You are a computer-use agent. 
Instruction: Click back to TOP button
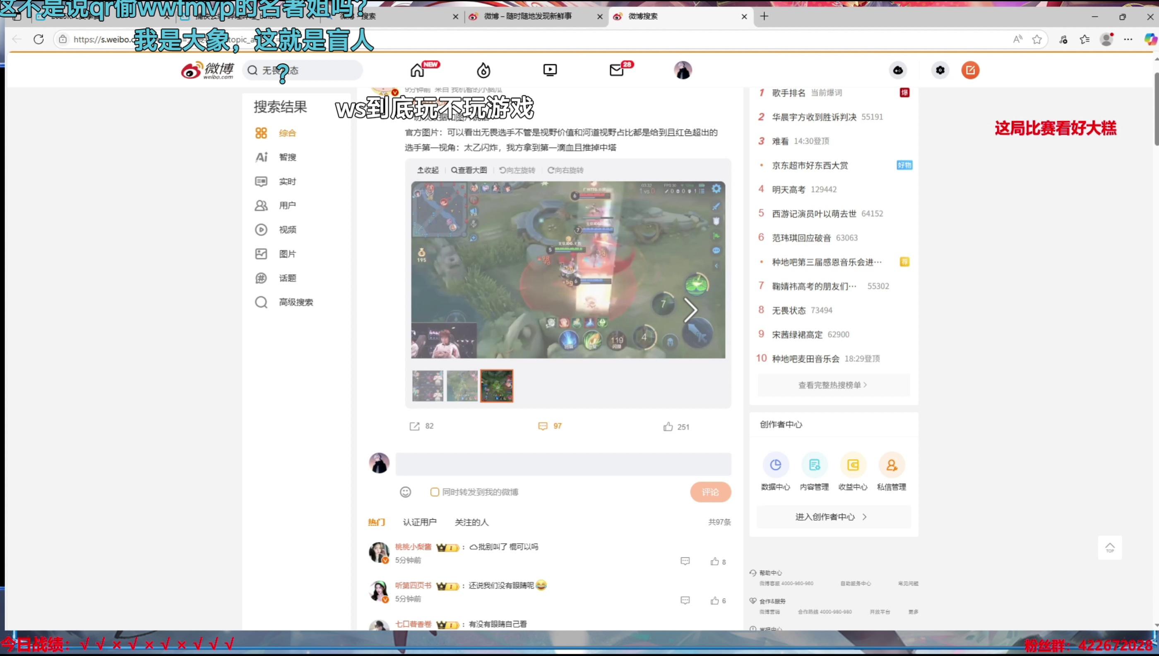[x=1110, y=548]
